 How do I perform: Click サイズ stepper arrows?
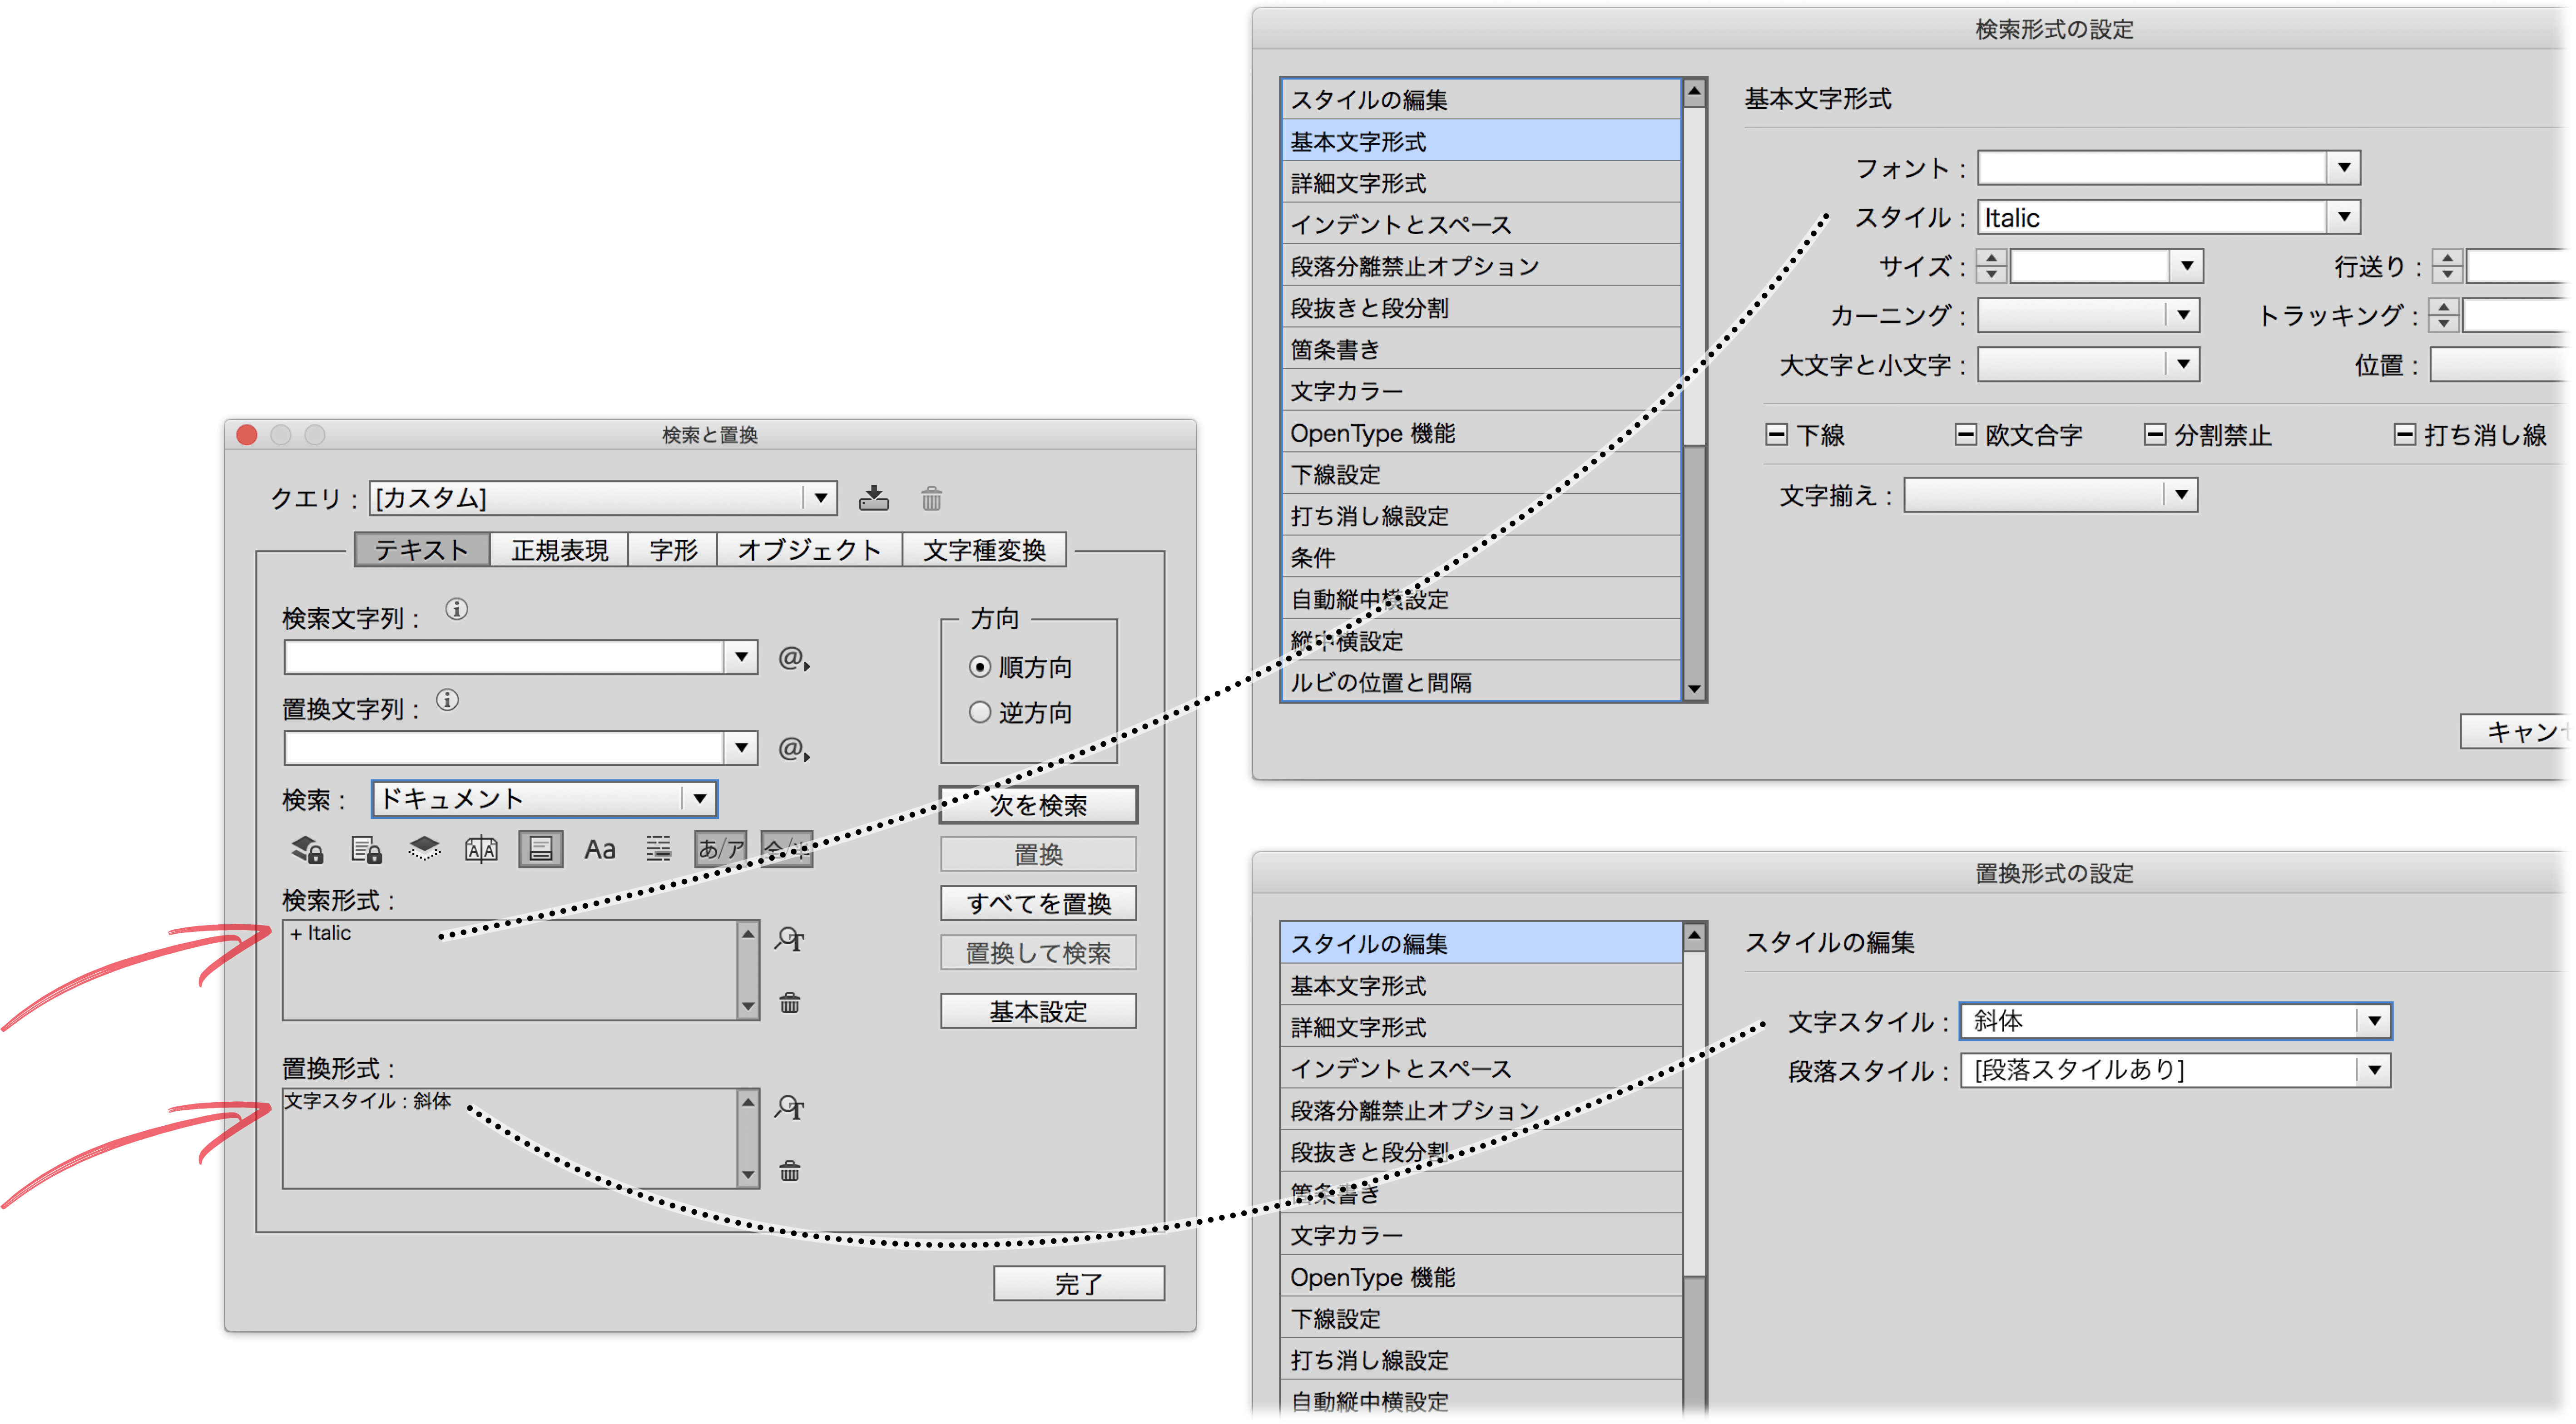(1991, 266)
